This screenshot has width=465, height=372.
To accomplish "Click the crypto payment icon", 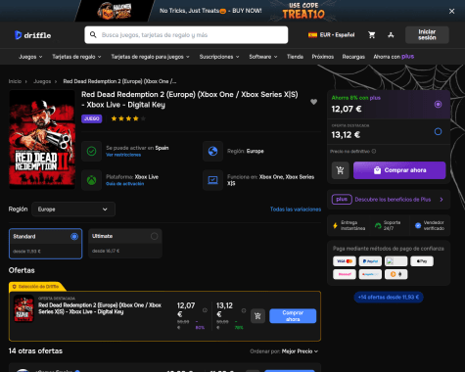I will click(395, 274).
